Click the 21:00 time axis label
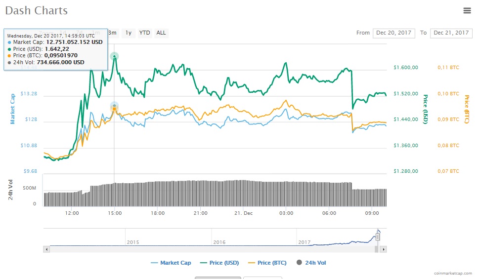The image size is (480, 279). (x=201, y=213)
